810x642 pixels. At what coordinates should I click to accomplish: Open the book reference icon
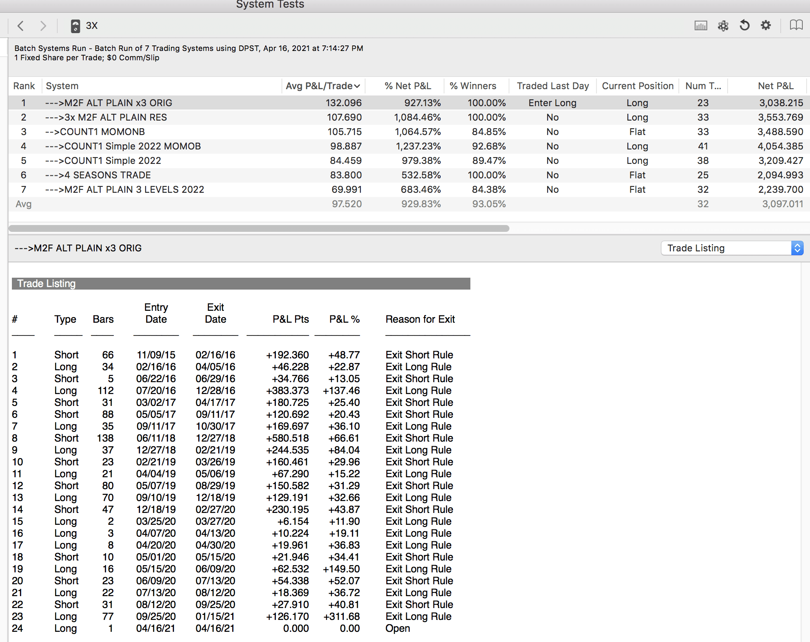point(796,26)
